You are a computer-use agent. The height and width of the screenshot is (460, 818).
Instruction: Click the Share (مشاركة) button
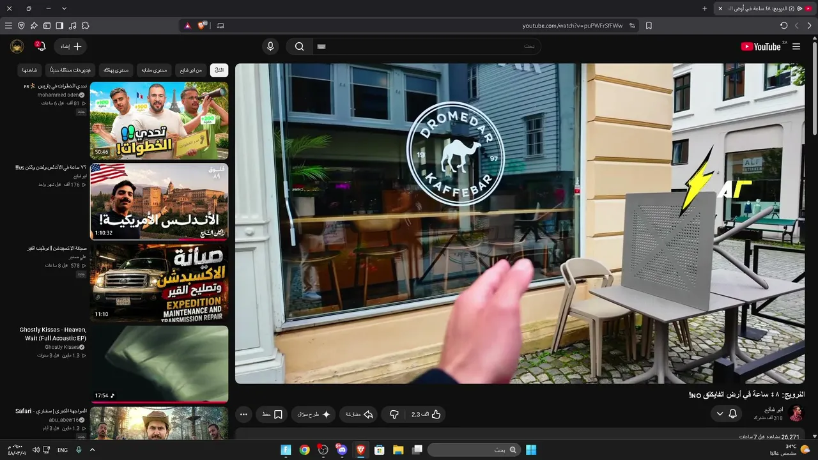(x=359, y=415)
